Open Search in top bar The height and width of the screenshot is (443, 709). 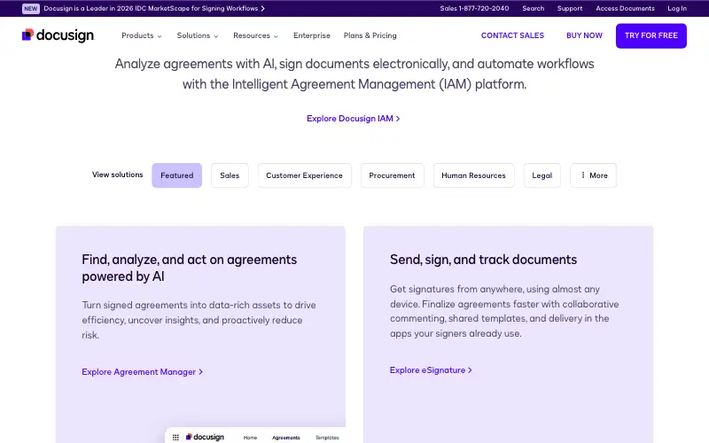click(534, 9)
